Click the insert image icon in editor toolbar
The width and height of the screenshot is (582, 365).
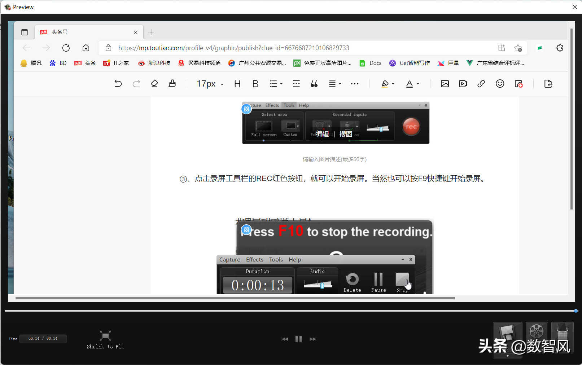[x=445, y=84]
